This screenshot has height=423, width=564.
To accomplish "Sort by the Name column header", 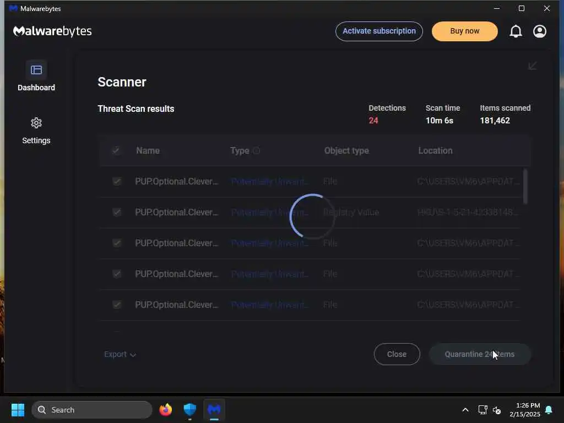I will point(148,151).
